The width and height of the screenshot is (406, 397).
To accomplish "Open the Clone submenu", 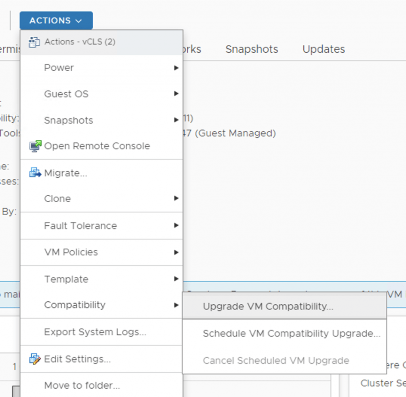I will 57,199.
